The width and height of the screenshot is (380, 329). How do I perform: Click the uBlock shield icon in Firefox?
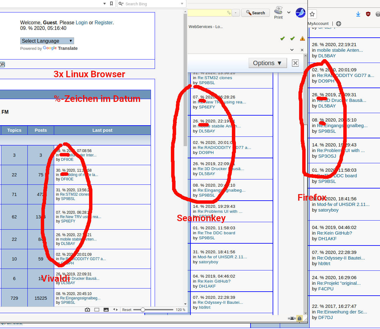coord(368,14)
